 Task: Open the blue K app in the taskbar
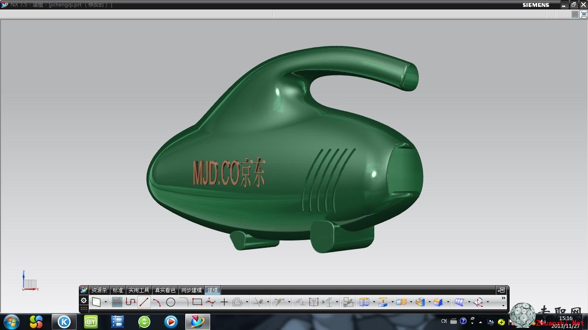tap(64, 321)
